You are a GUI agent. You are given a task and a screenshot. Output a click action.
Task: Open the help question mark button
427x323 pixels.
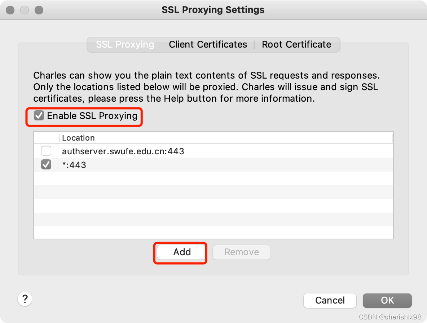(25, 299)
